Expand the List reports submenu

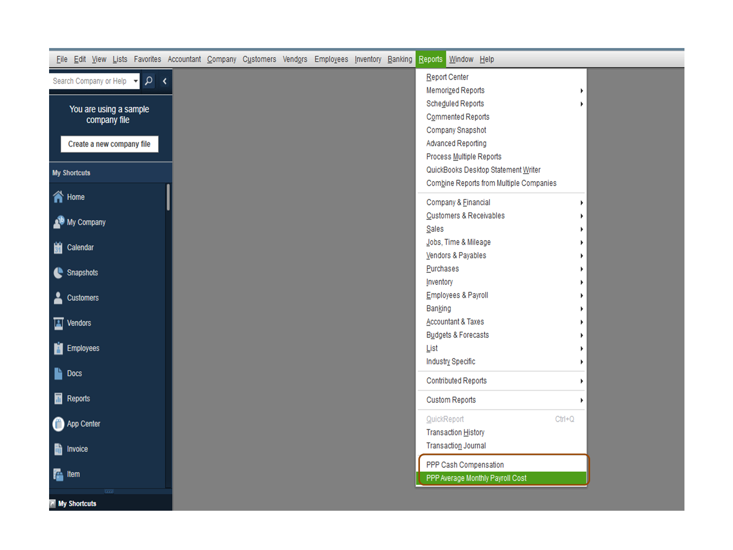581,349
